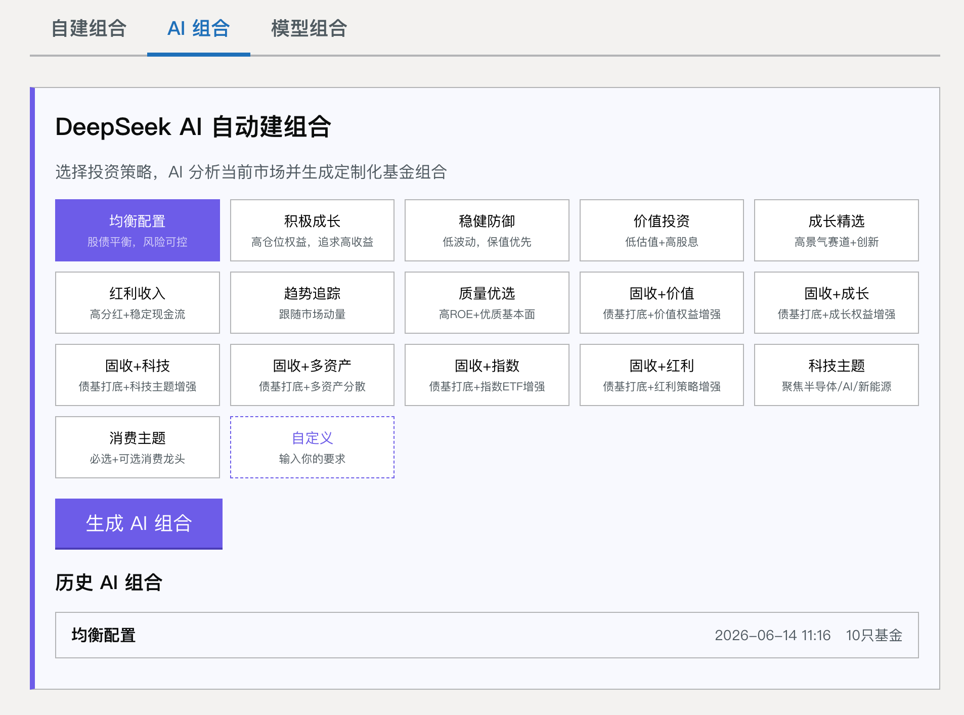Switch to the 自建组合 tab
The height and width of the screenshot is (715, 964).
[89, 28]
